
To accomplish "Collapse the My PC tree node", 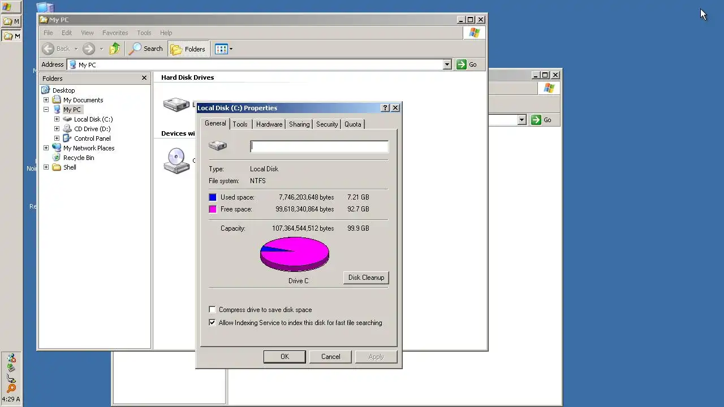I will (46, 110).
